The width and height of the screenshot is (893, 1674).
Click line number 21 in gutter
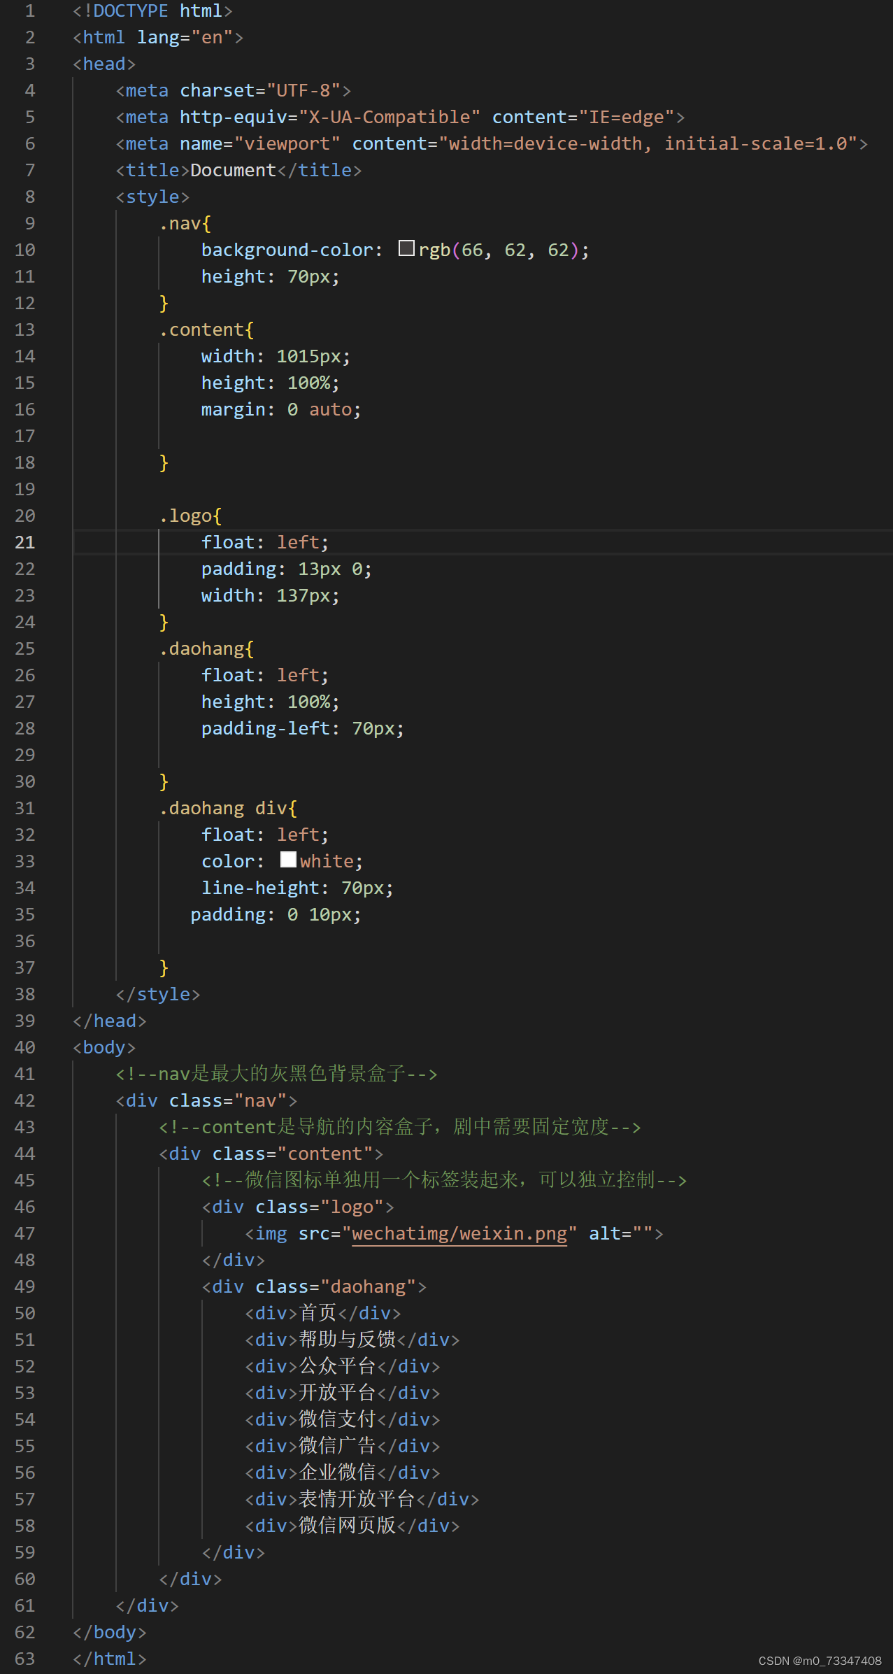24,542
